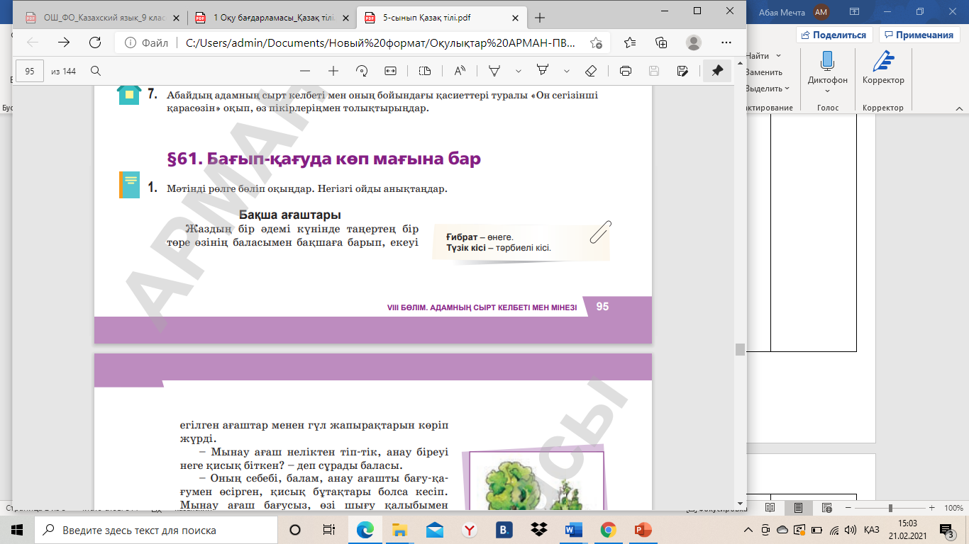The image size is (969, 544).
Task: Expand the Диктофон dropdown in Word
Action: pyautogui.click(x=827, y=91)
